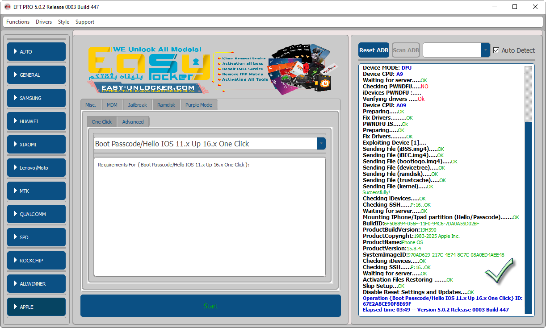Switch to the Ramdisk tab
Image resolution: width=546 pixels, height=328 pixels.
166,105
